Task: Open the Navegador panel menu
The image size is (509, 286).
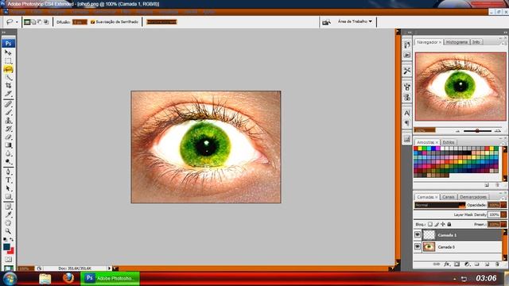Action: (x=503, y=43)
